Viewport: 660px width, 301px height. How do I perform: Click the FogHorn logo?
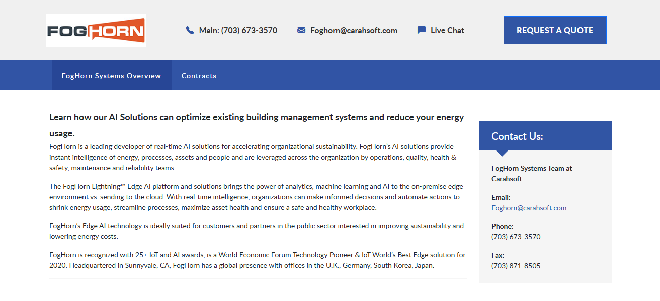click(x=96, y=31)
